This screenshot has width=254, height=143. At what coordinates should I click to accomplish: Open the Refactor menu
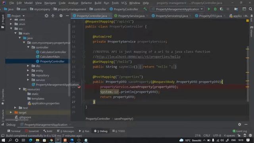[87, 3]
